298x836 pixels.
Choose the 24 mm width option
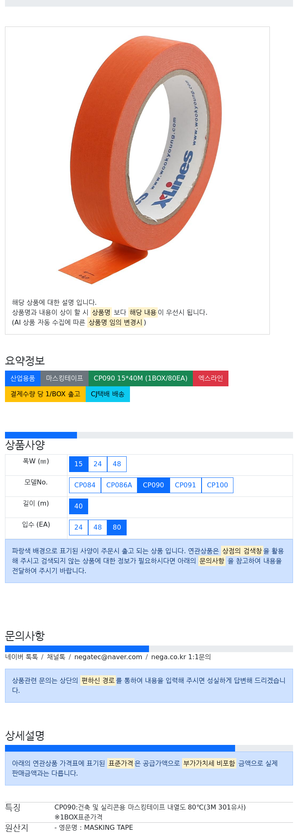[98, 464]
